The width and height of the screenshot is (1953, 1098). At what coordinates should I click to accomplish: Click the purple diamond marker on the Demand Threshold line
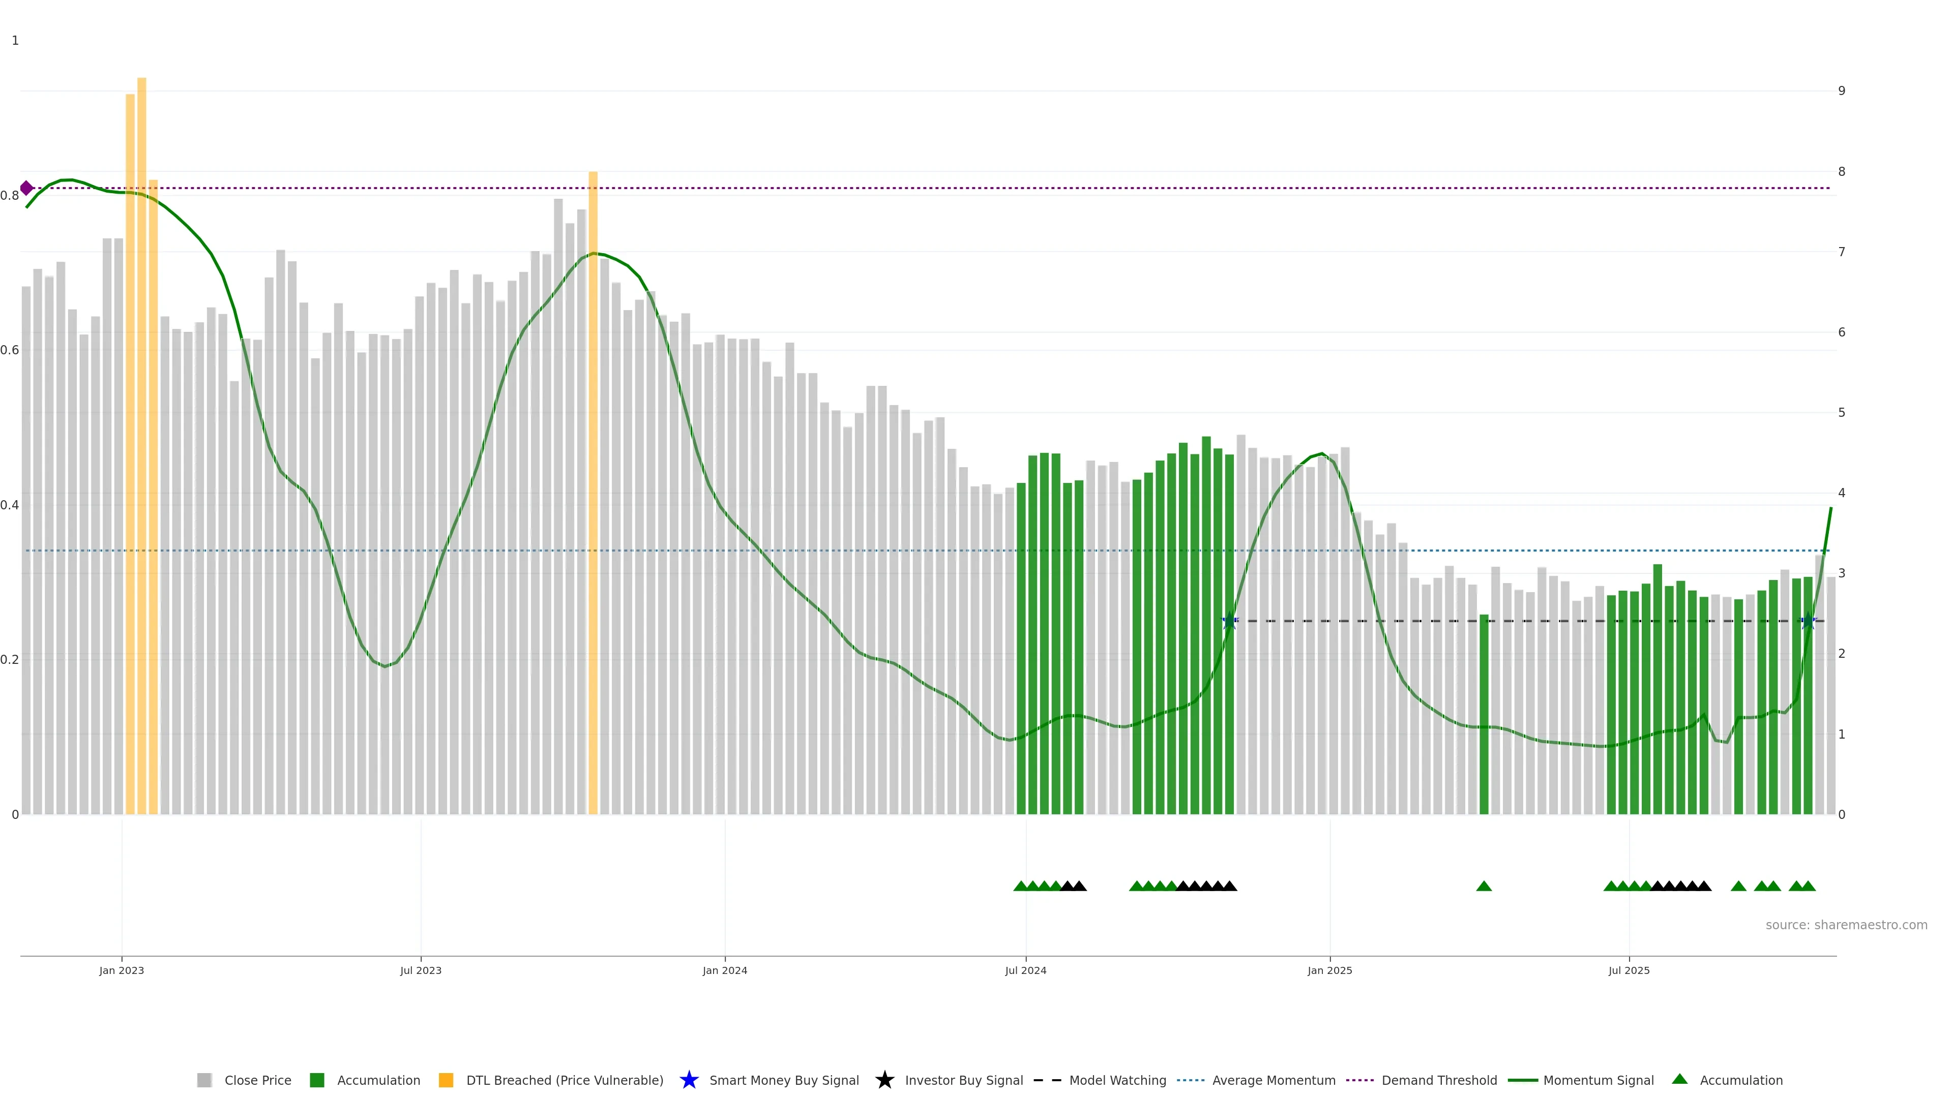[26, 188]
